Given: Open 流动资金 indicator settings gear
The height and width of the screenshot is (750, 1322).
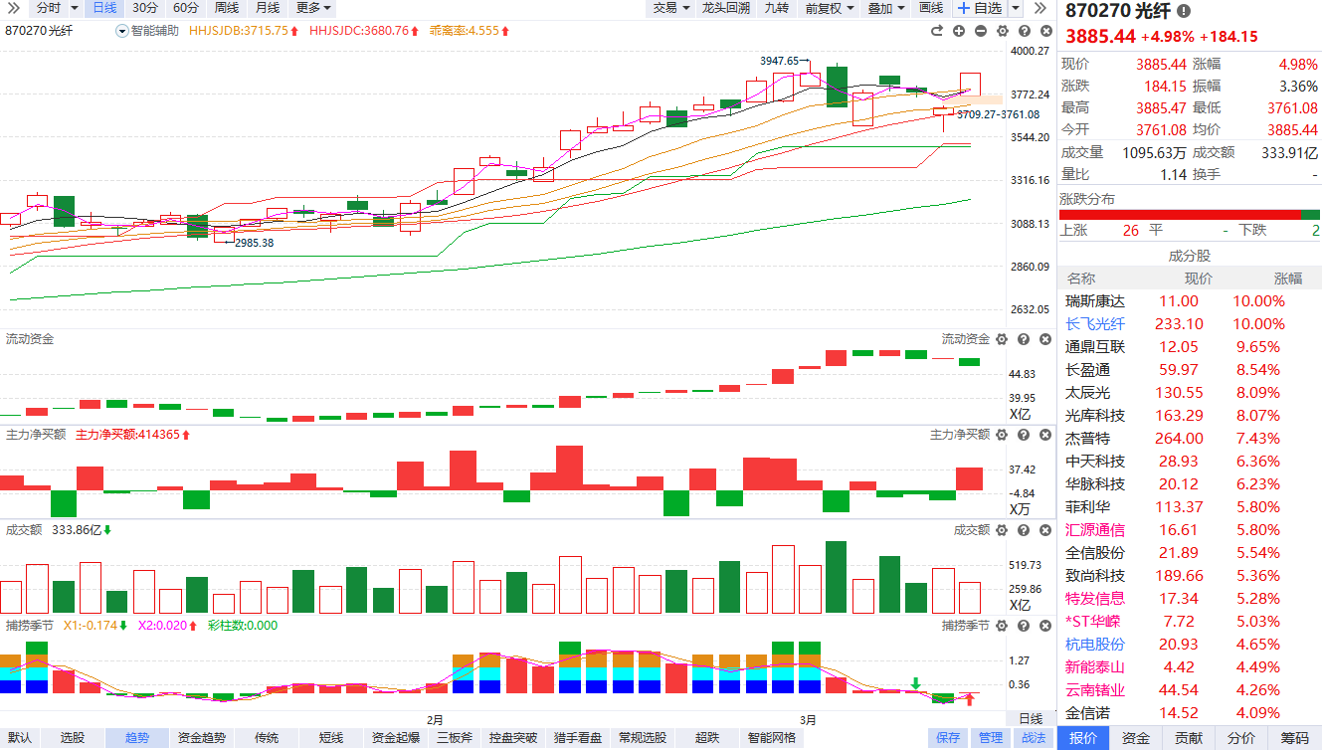Looking at the screenshot, I should (1002, 339).
